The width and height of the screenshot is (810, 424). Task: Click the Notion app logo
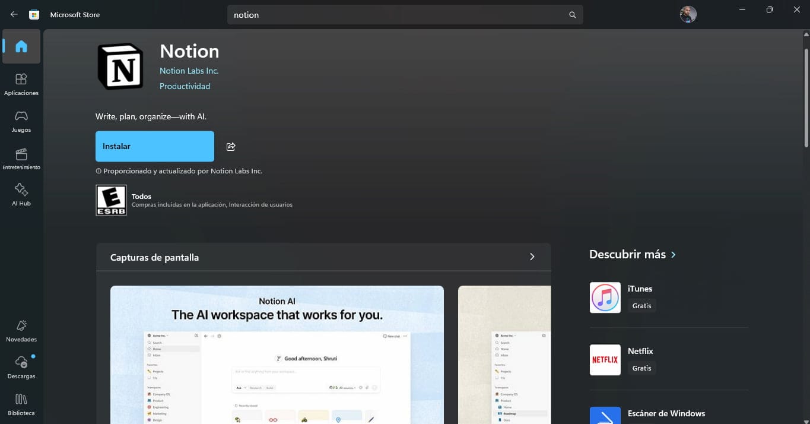click(x=120, y=67)
